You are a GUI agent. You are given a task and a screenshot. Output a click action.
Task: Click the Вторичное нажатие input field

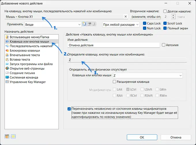[x=146, y=17]
